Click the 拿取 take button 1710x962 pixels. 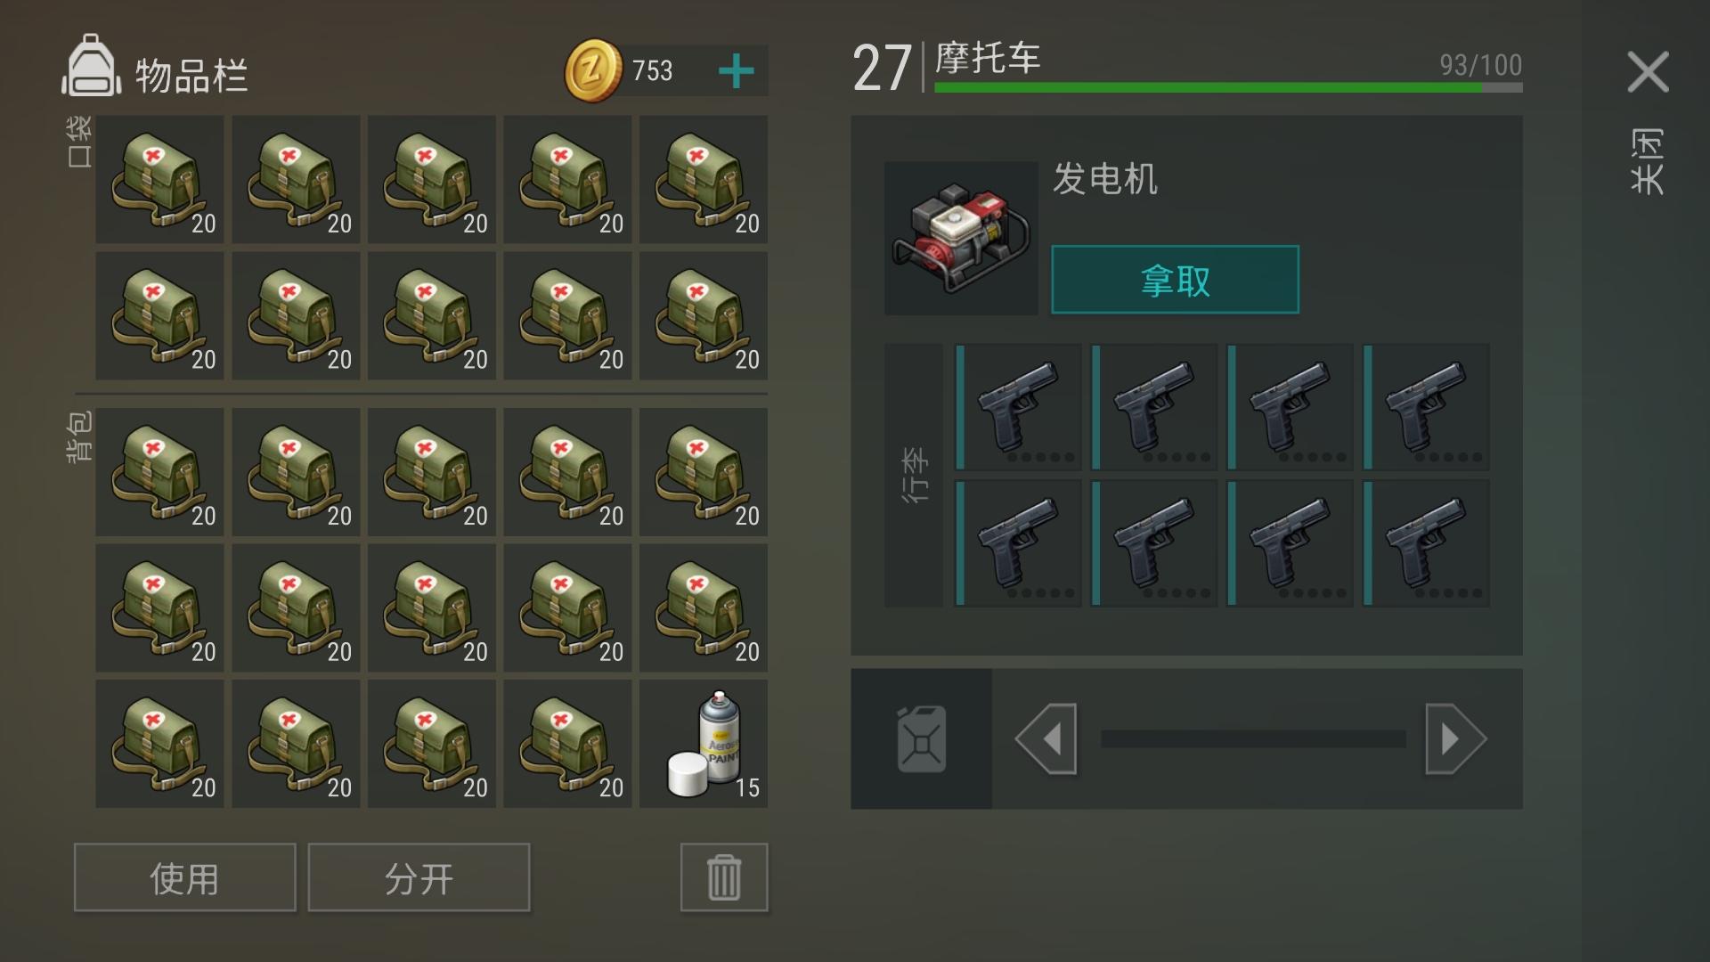click(x=1175, y=280)
